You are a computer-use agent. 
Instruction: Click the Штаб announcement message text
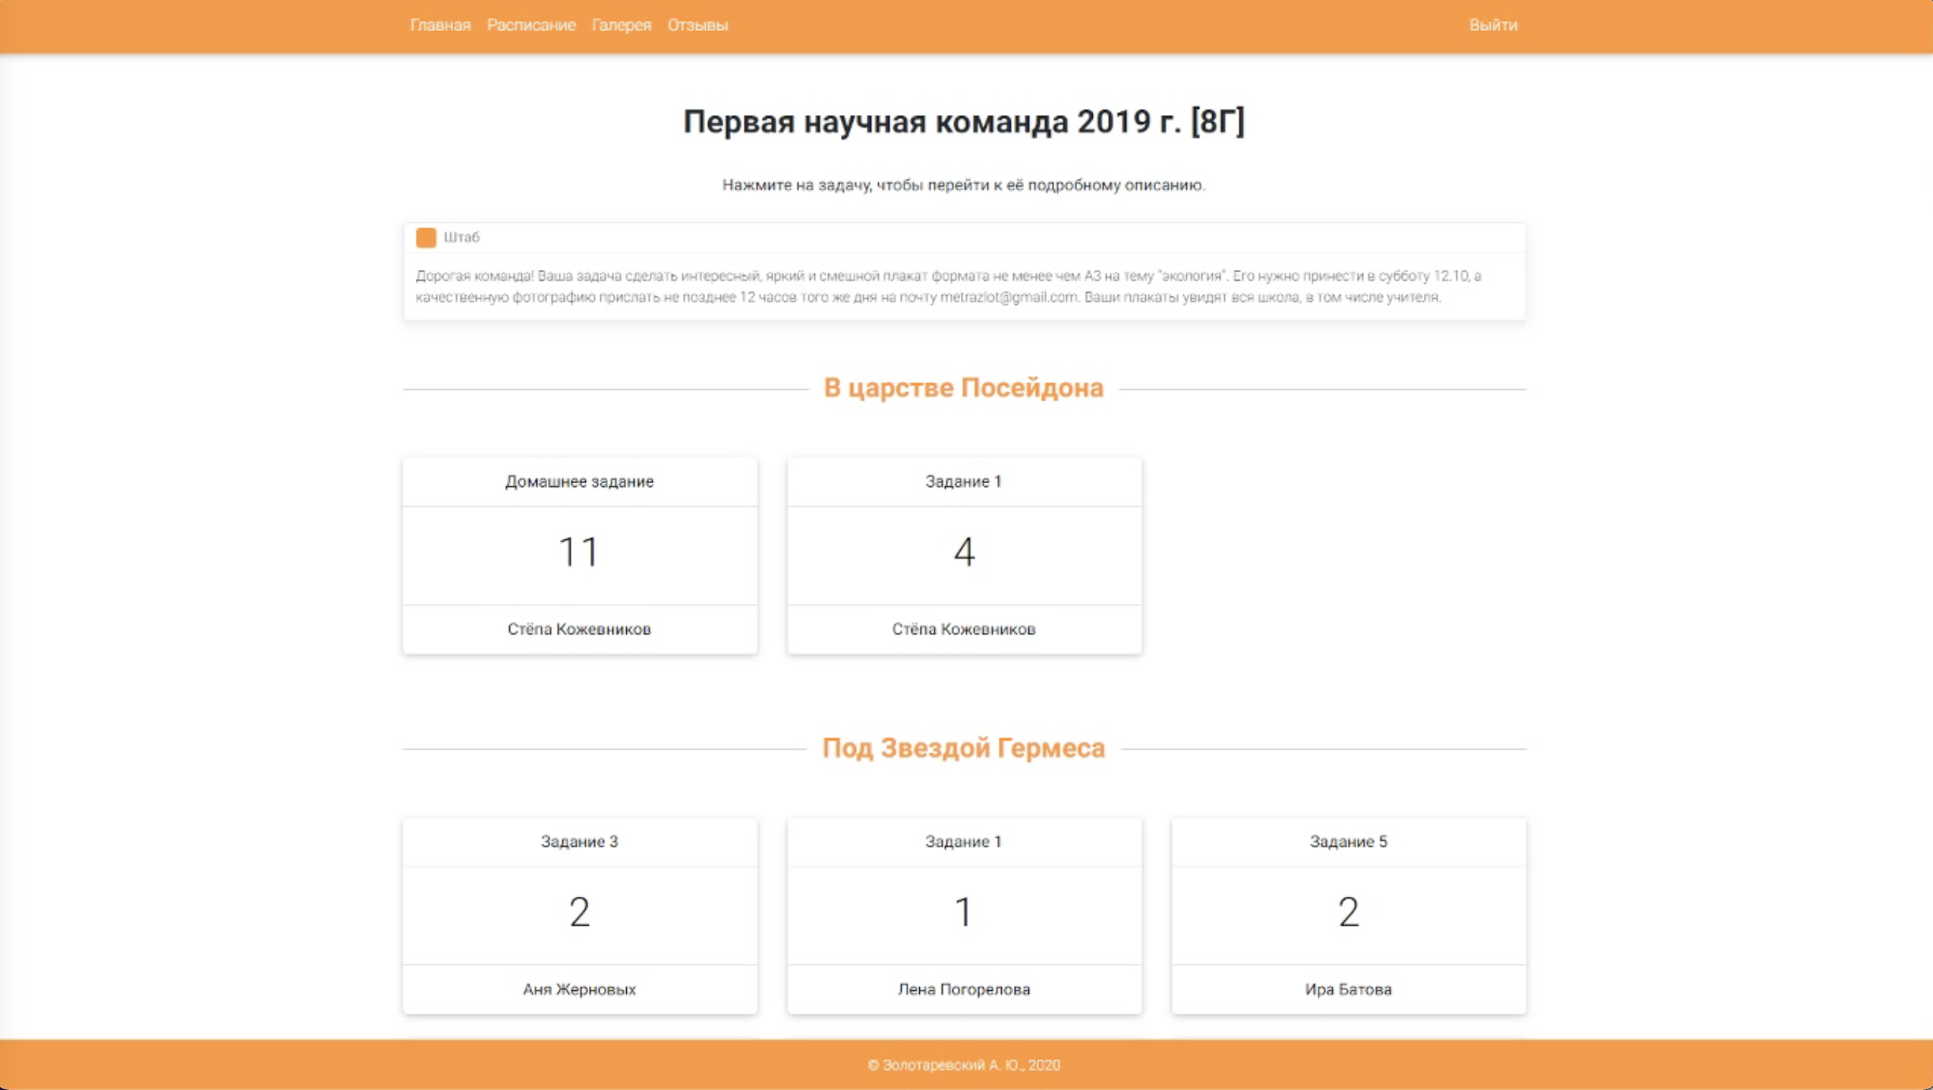pos(949,287)
